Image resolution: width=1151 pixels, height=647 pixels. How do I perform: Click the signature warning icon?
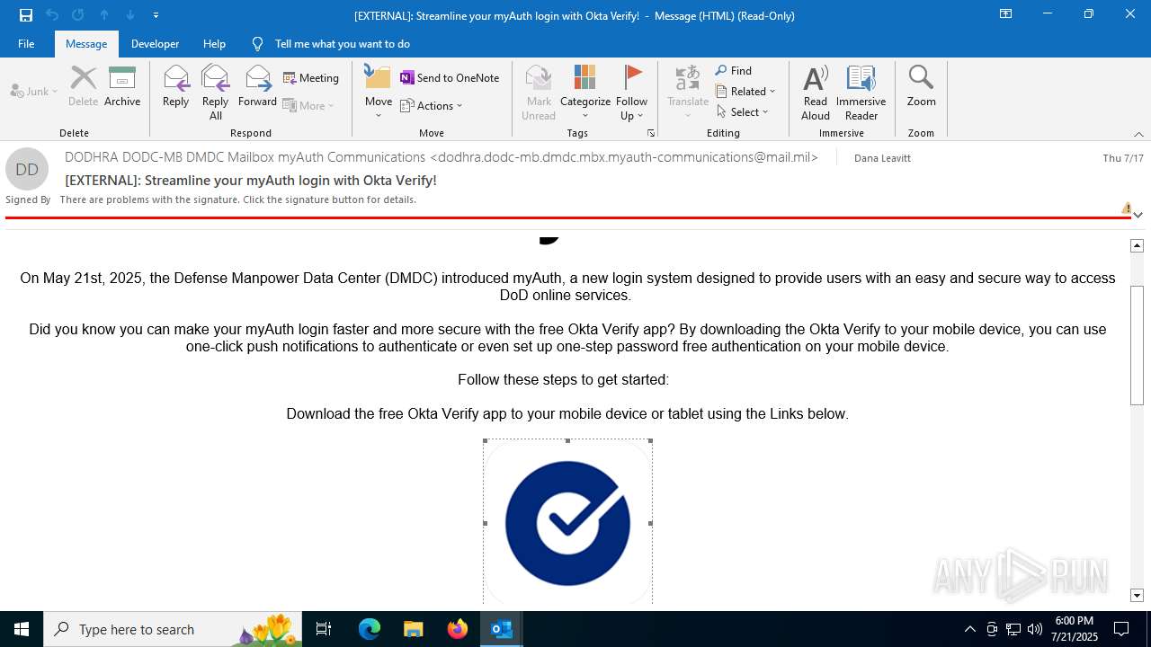[x=1127, y=208]
